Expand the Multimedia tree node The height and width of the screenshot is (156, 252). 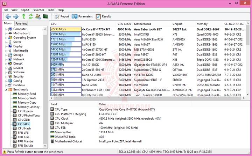coord(6,51)
